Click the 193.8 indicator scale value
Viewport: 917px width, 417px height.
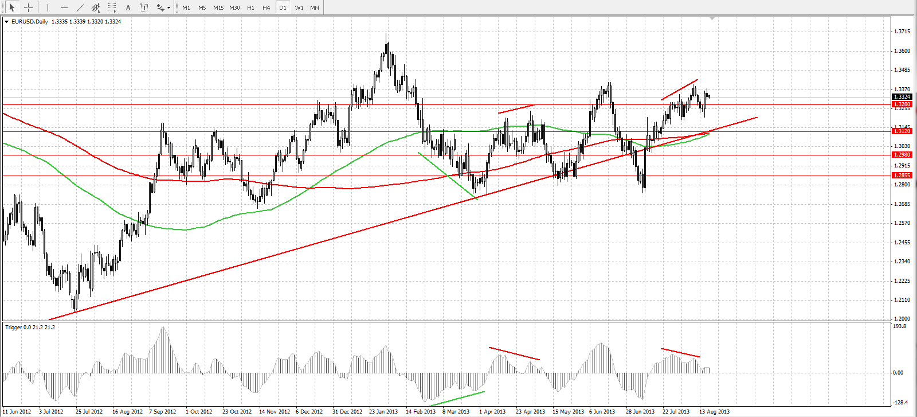900,326
